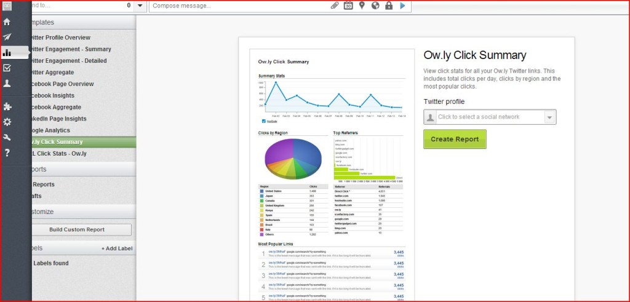Attach a file with the paperclip icon

tap(334, 6)
